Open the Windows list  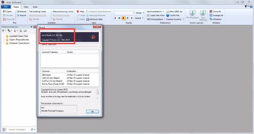[x=215, y=19]
